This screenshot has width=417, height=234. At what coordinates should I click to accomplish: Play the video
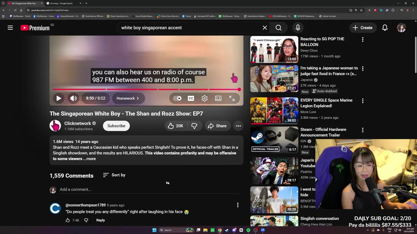[x=59, y=98]
